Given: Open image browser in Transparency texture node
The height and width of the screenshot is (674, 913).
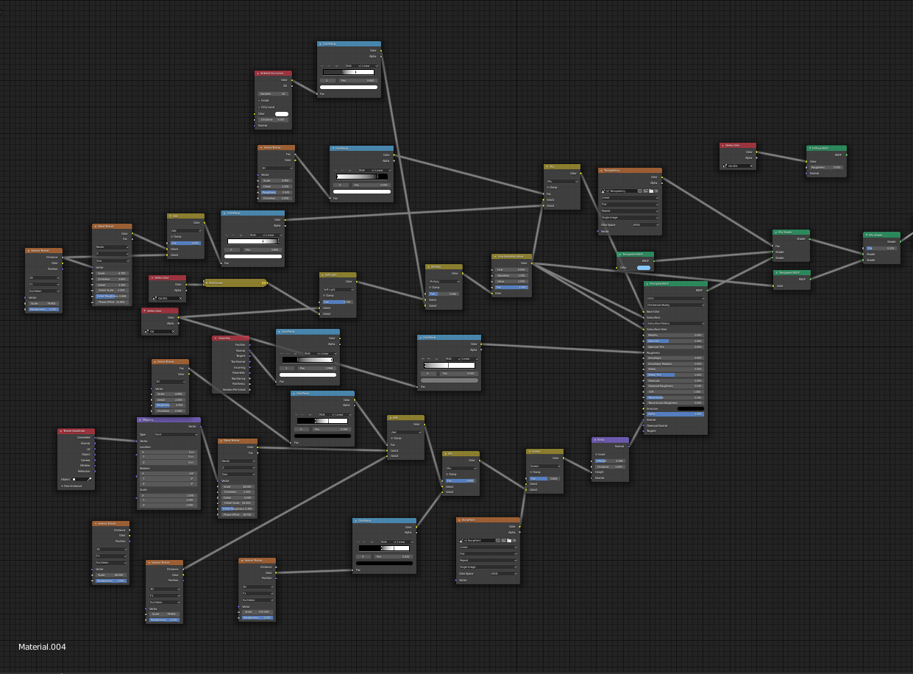Looking at the screenshot, I should [603, 191].
